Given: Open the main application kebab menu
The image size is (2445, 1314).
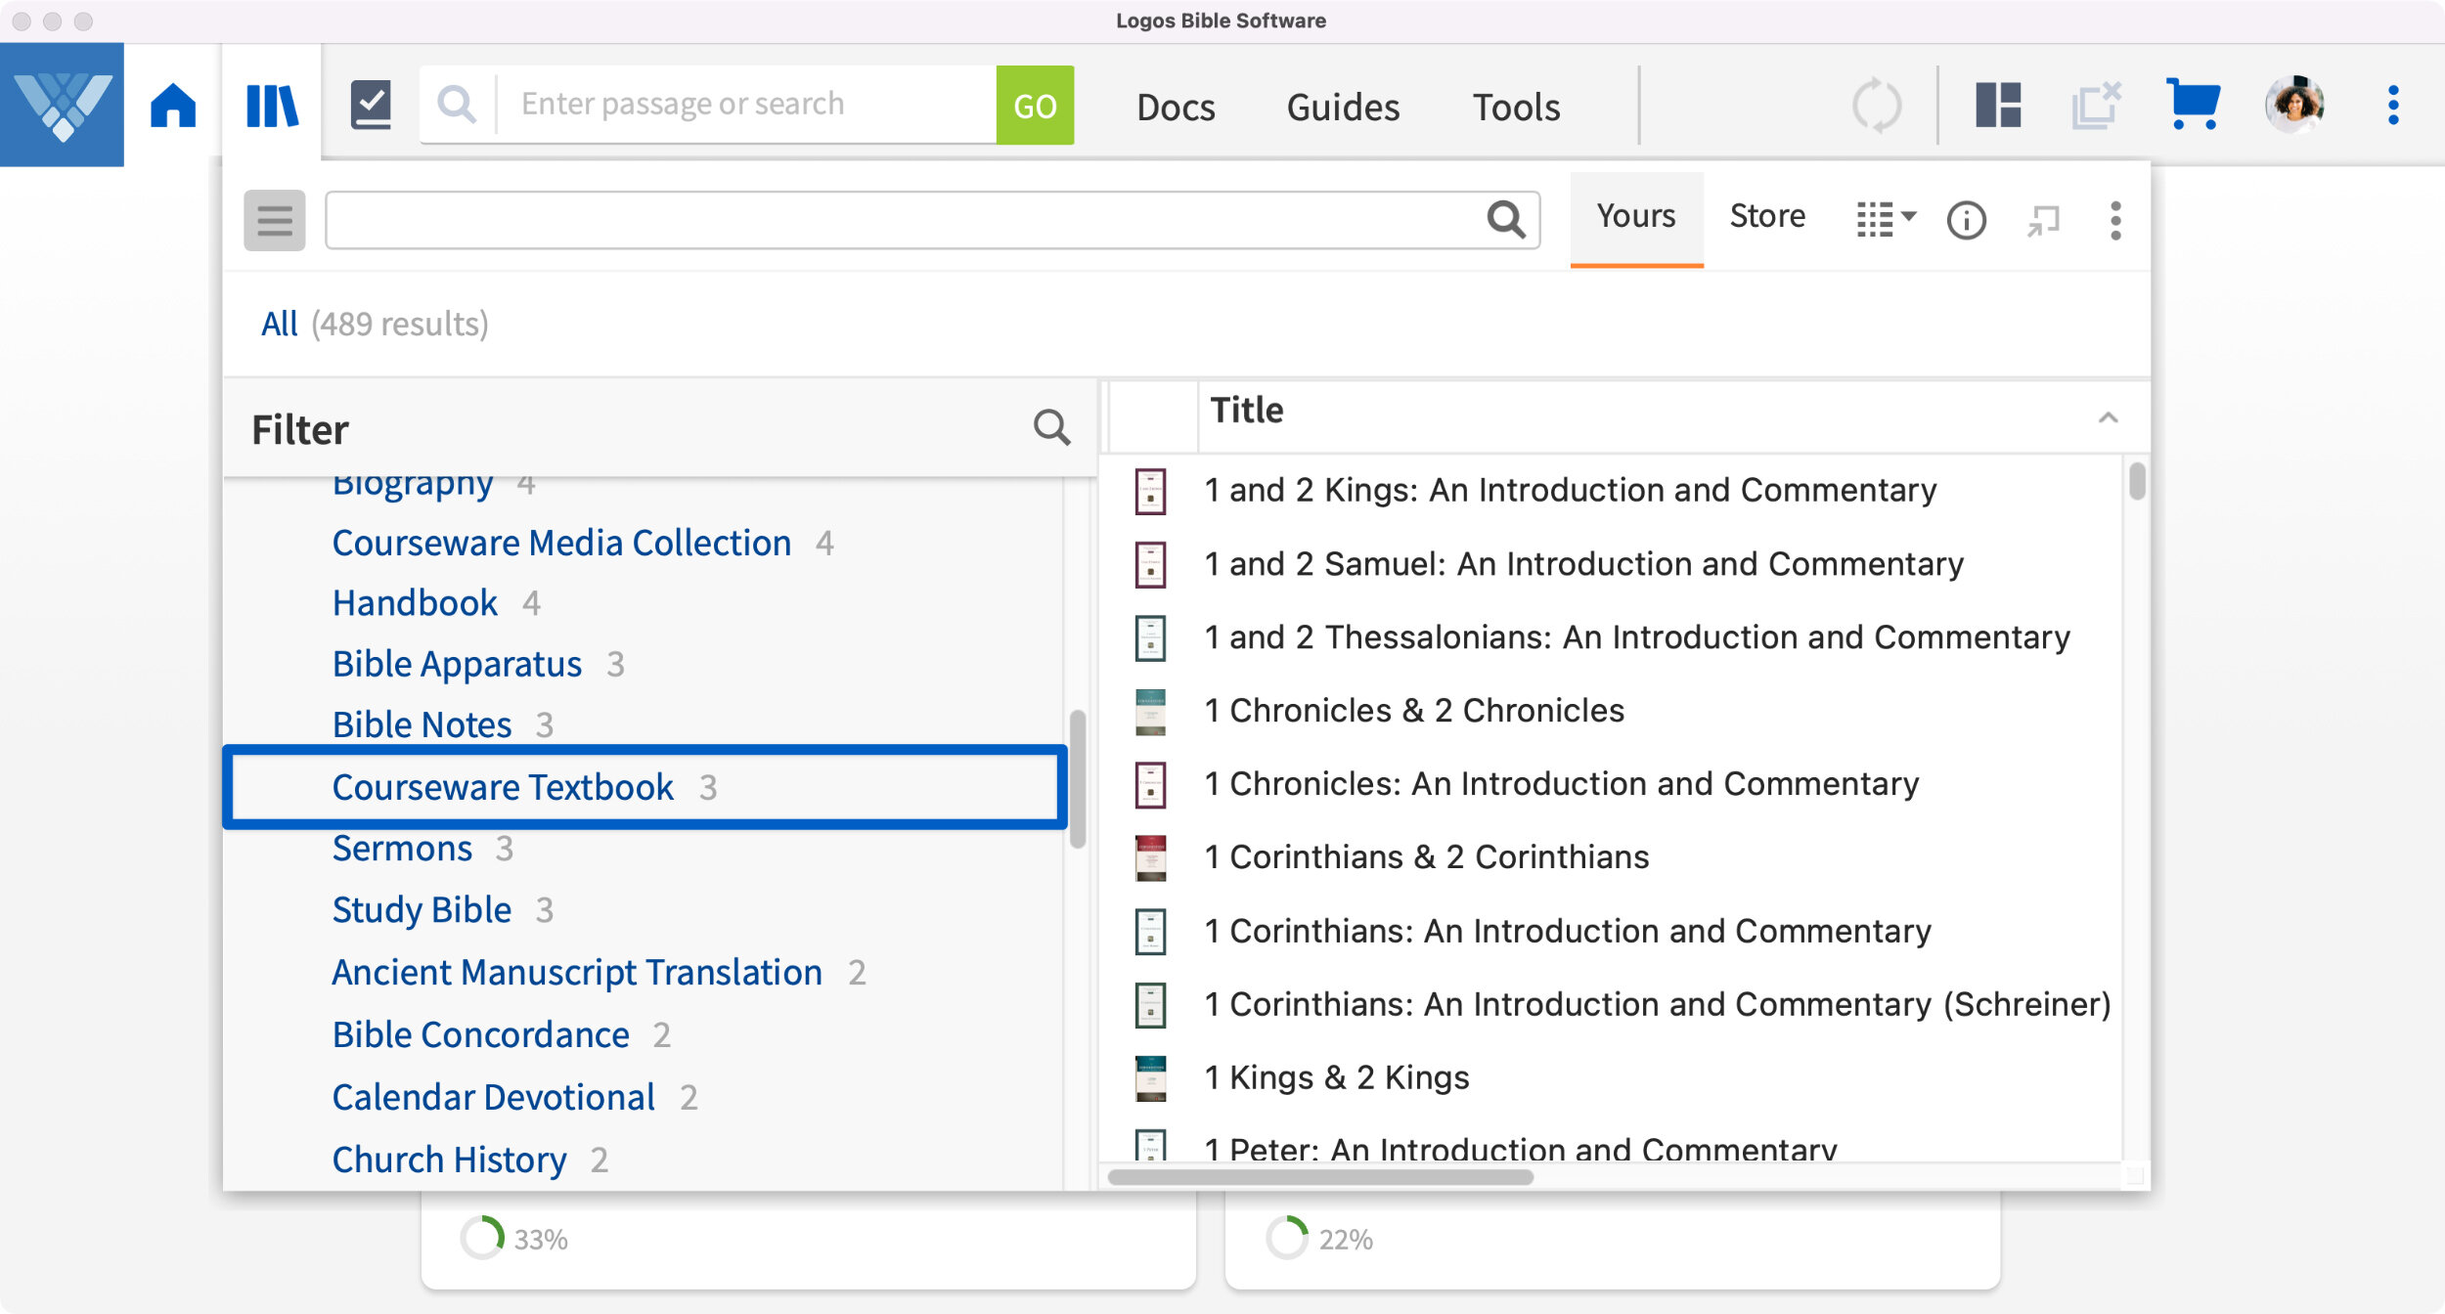Looking at the screenshot, I should pyautogui.click(x=2393, y=106).
